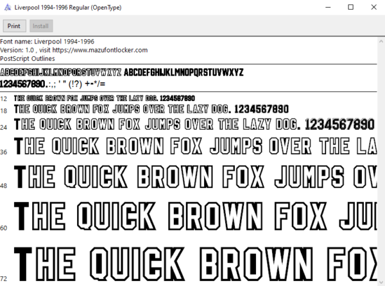Click the digits and punctuation sample line

pyautogui.click(x=53, y=84)
